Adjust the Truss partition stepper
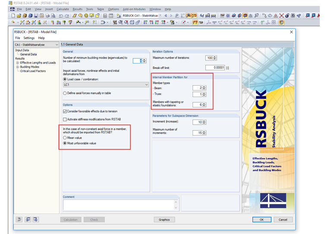The width and height of the screenshot is (328, 234). (204, 94)
